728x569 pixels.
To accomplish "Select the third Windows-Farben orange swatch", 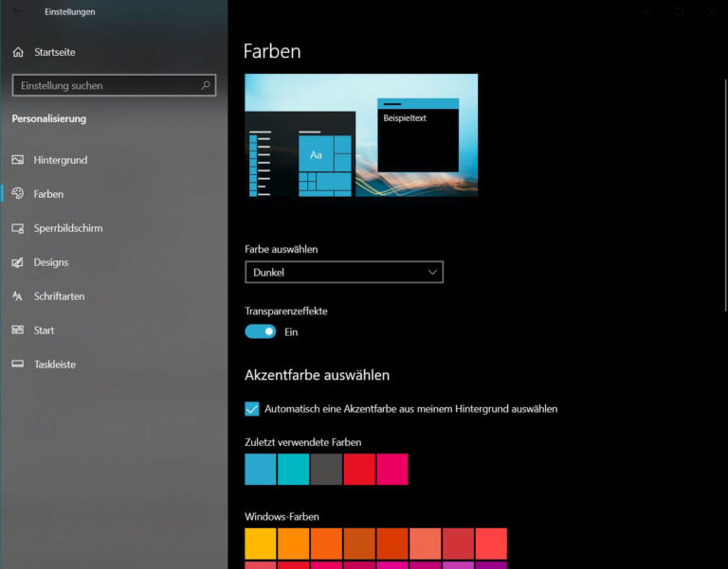I will (326, 543).
